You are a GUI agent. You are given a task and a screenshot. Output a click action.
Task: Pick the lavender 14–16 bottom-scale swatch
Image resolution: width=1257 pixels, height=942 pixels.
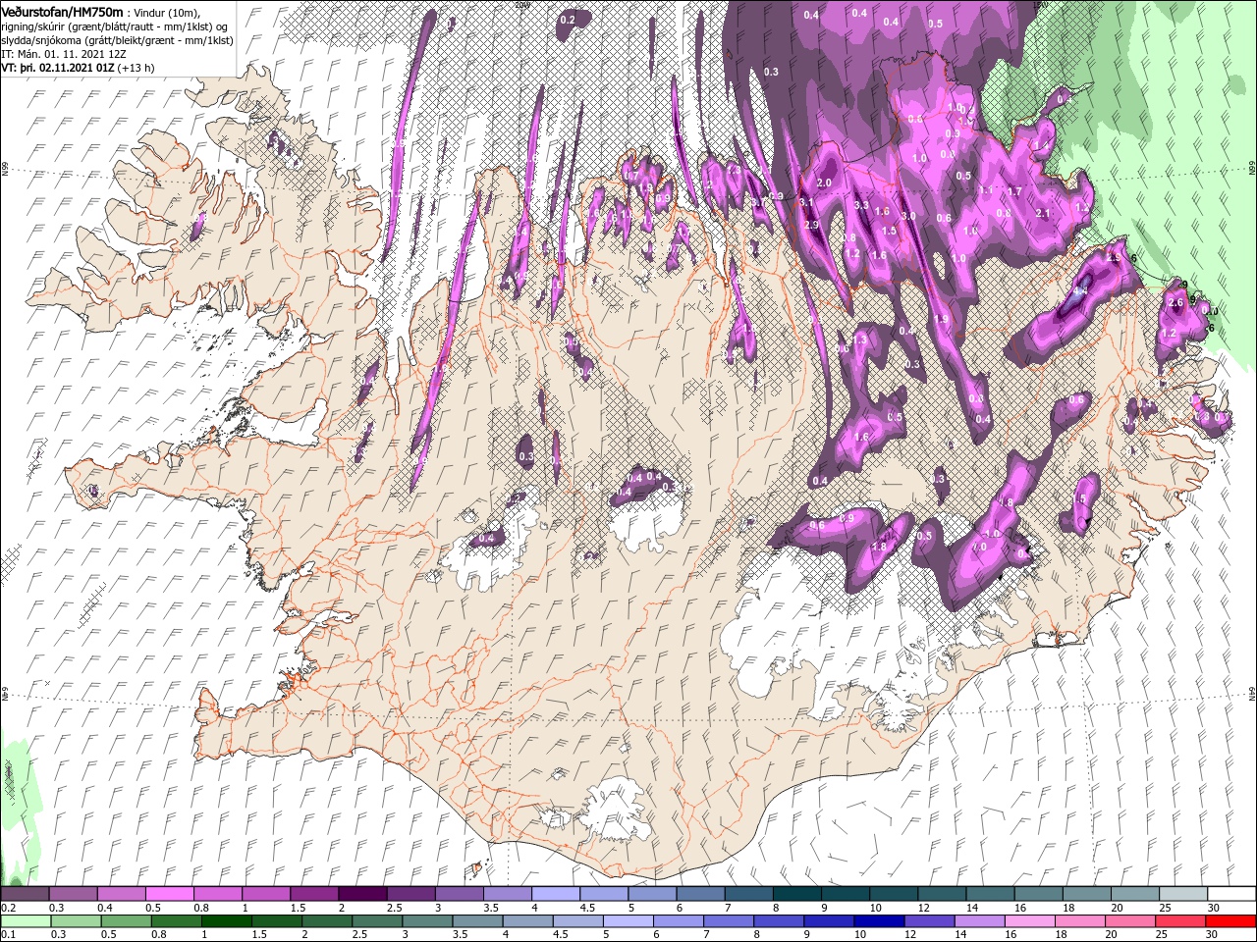[x=980, y=921]
